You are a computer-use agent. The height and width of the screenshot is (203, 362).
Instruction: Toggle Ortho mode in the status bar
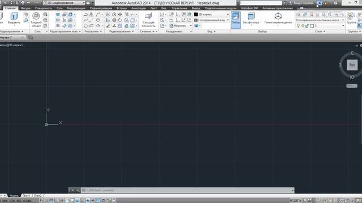(57, 201)
